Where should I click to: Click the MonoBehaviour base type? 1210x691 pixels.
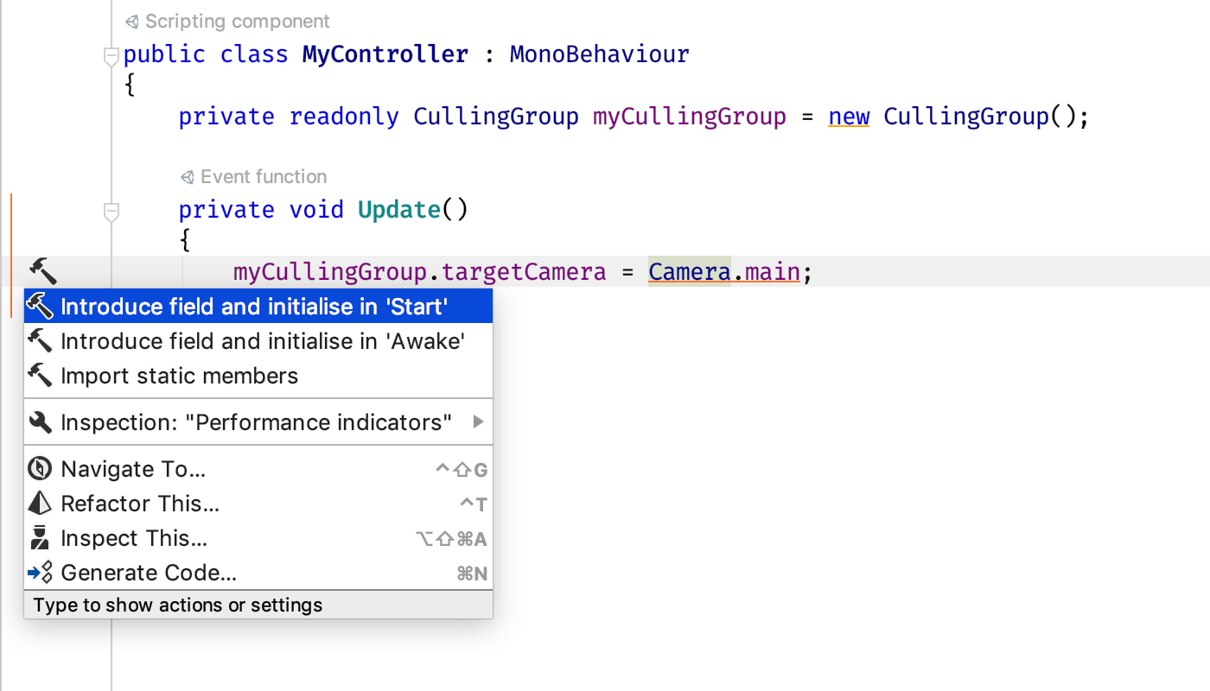coord(600,54)
